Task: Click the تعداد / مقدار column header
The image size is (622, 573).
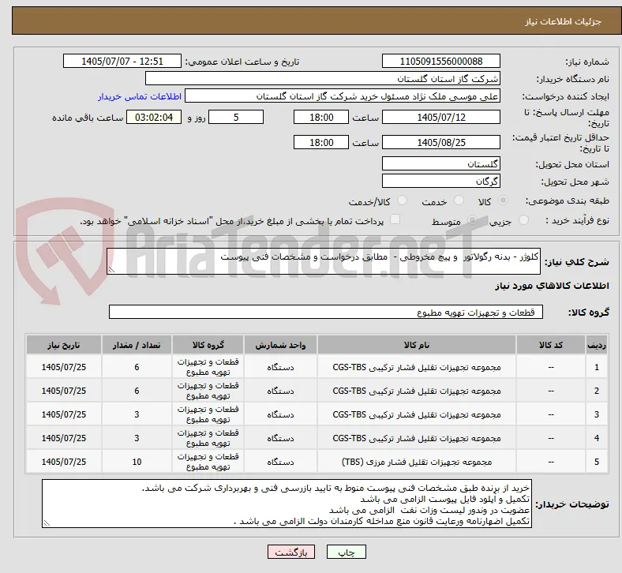Action: 137,345
